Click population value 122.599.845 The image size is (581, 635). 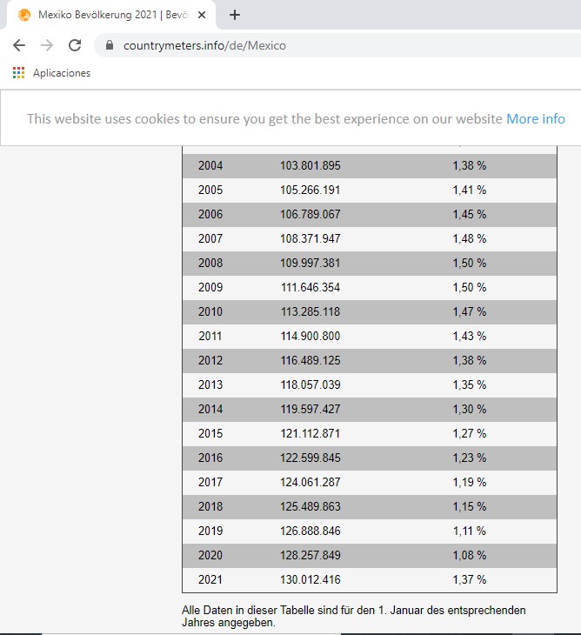coord(311,458)
